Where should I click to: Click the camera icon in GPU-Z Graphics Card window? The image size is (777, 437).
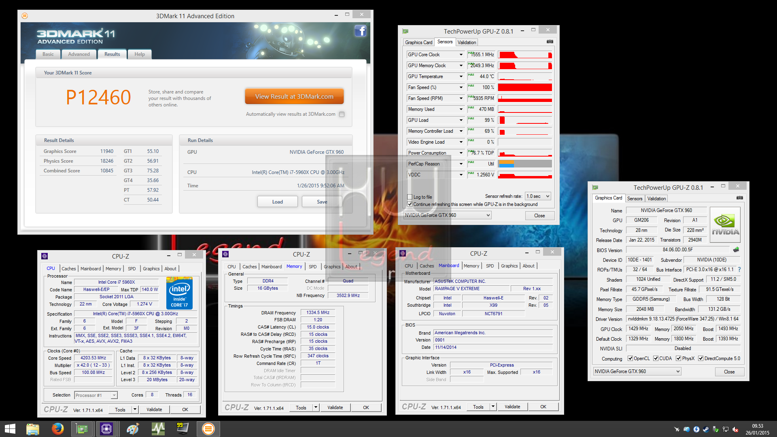(x=739, y=198)
